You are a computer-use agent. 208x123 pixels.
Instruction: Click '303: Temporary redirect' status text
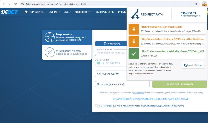pos(172,44)
